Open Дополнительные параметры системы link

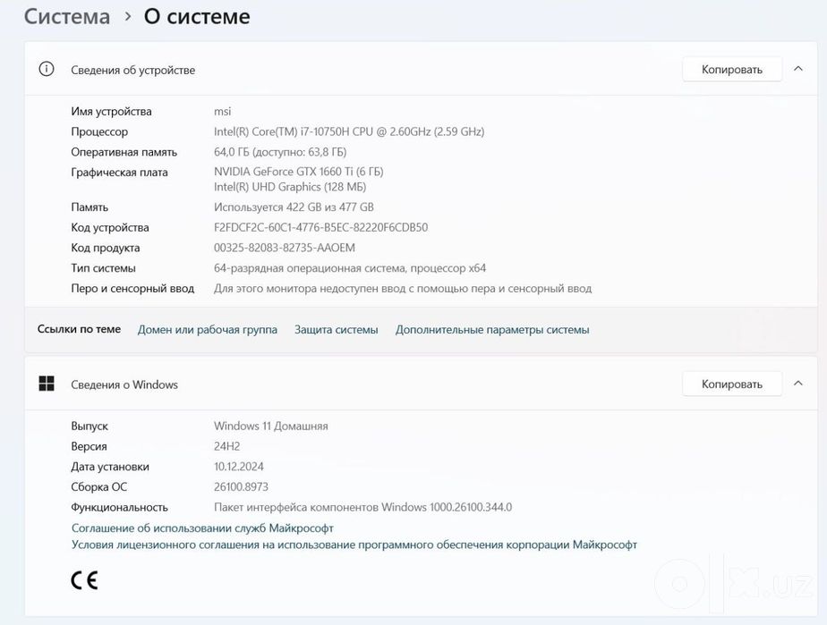pos(492,329)
